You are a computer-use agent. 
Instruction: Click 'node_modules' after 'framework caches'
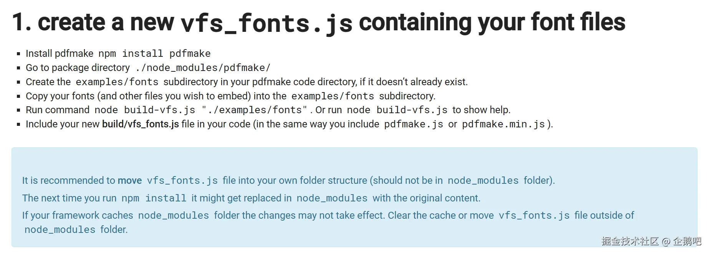173,216
